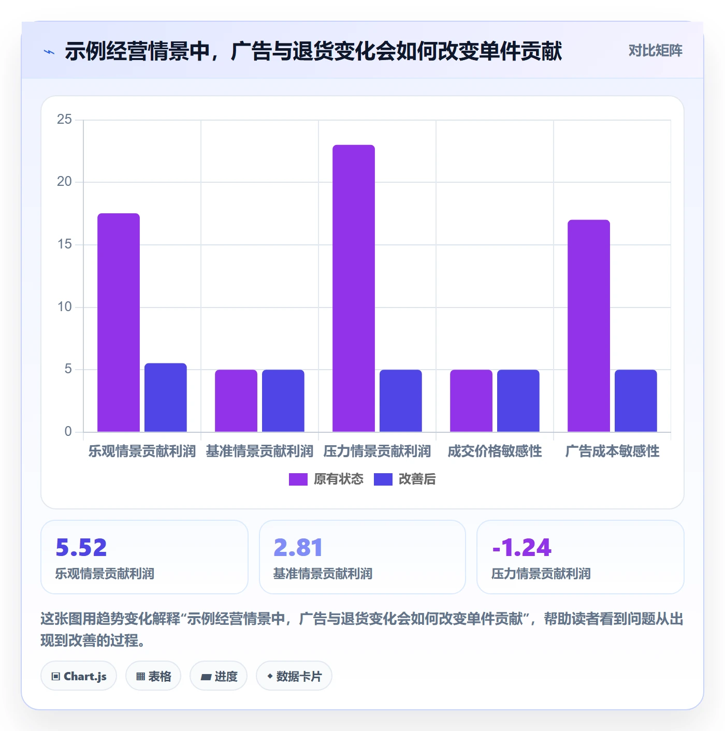The width and height of the screenshot is (725, 731).
Task: Select the 数据卡片 tag chip
Action: coord(294,676)
